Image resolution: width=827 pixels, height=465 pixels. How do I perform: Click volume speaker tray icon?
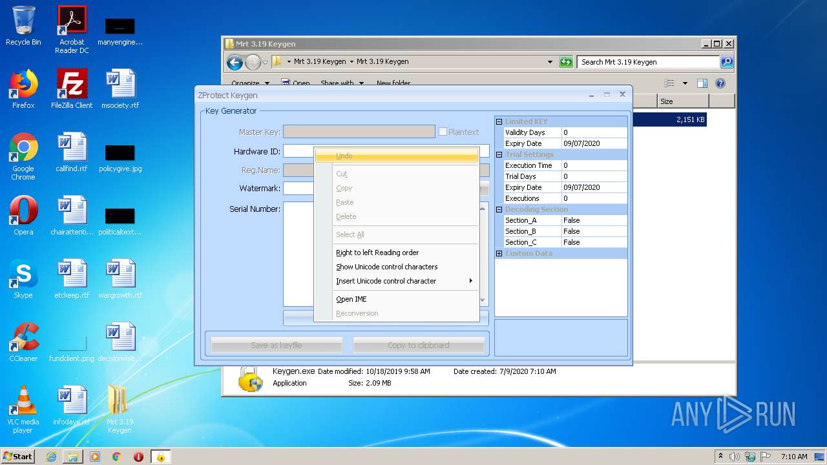pyautogui.click(x=735, y=457)
